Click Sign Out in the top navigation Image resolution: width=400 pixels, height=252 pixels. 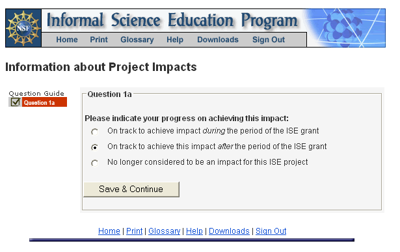[269, 40]
